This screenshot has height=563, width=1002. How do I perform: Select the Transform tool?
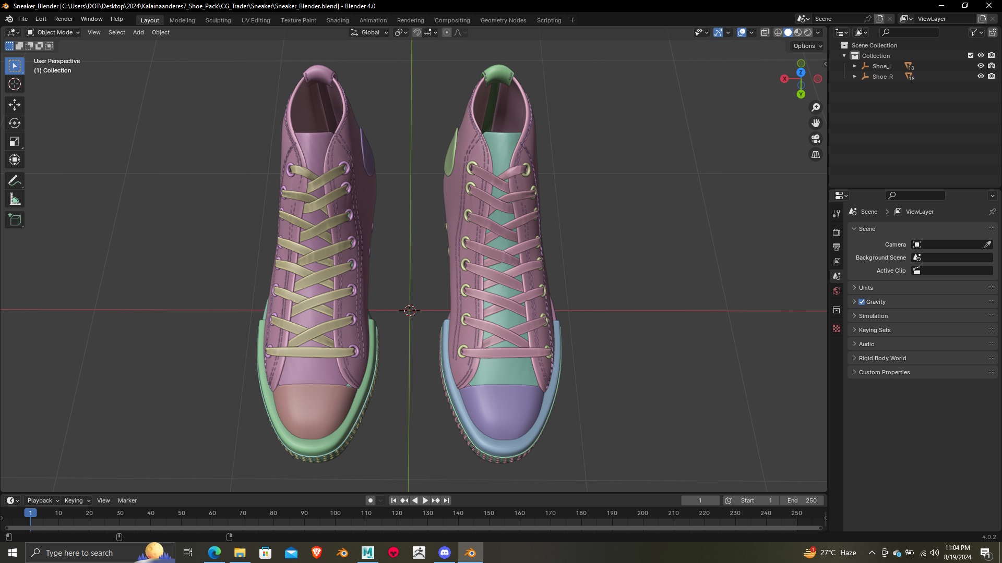15,160
